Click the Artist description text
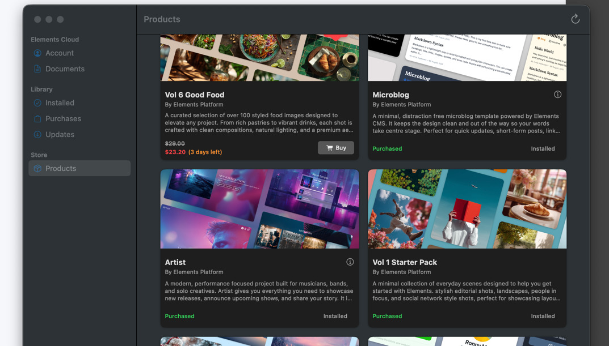This screenshot has height=346, width=609. click(x=259, y=291)
